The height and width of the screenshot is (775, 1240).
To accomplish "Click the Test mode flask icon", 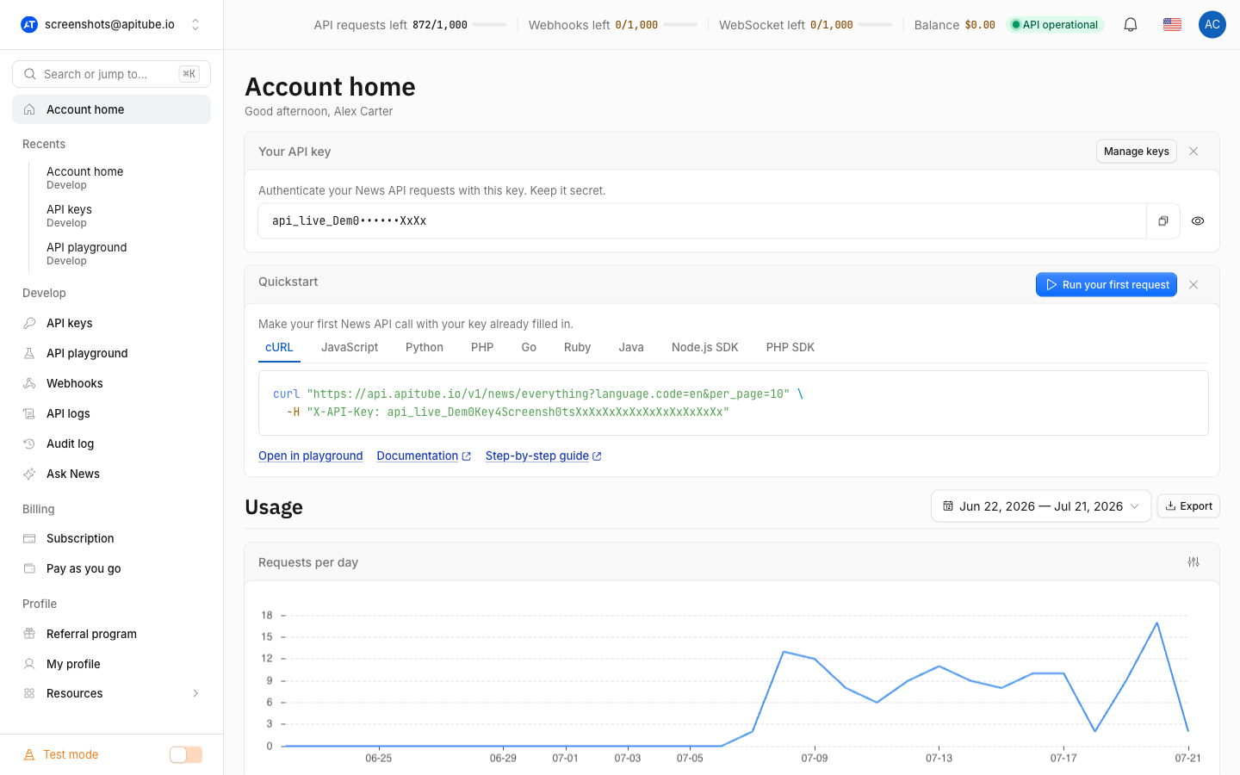I will click(x=29, y=754).
